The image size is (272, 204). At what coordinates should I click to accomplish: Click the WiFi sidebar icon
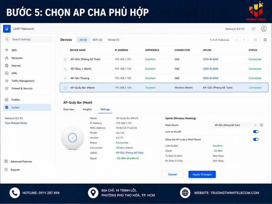tap(6, 50)
